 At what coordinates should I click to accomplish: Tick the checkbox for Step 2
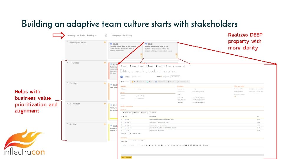point(122,122)
